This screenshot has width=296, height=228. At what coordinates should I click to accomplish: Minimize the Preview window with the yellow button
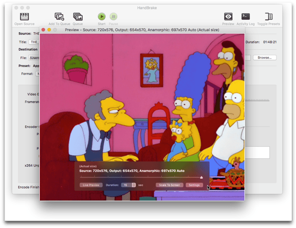pos(49,30)
